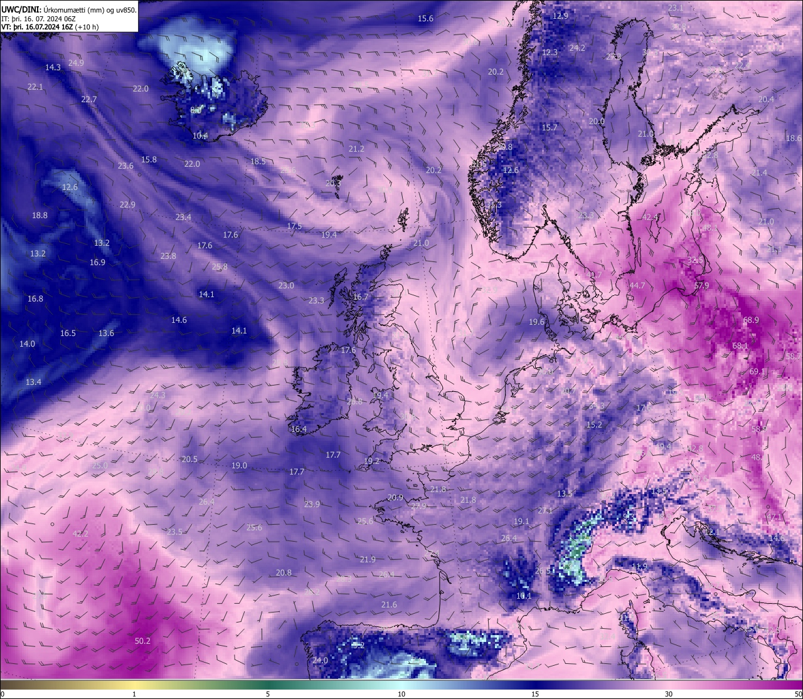Click the 68.9 value label

(751, 320)
